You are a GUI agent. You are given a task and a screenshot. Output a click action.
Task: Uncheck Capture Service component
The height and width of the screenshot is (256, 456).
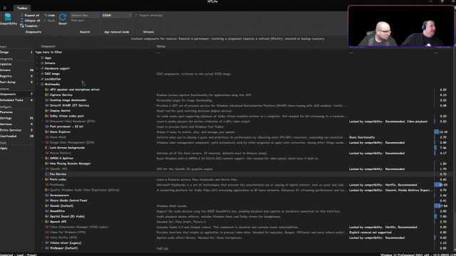tap(47, 95)
